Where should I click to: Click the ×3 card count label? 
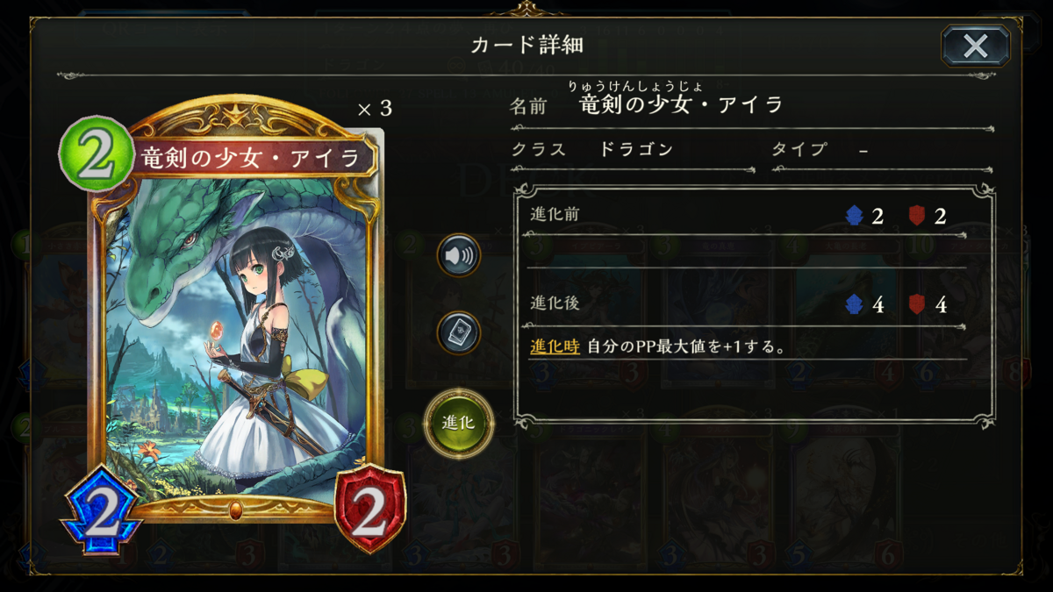375,108
